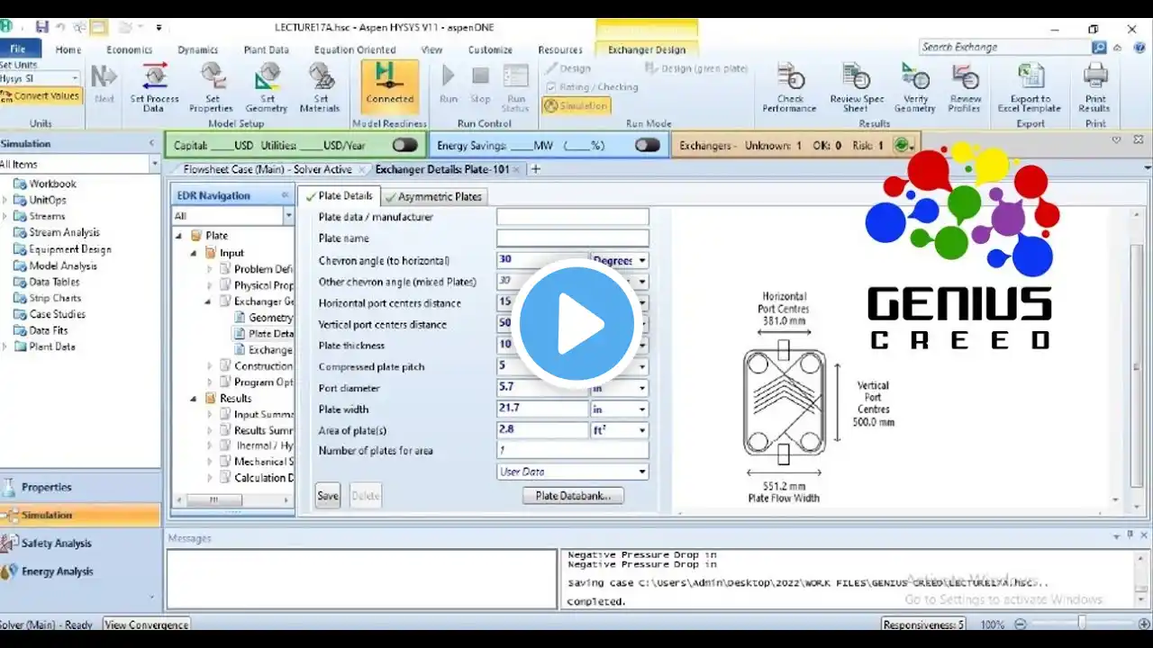Add a new tab with plus button

pos(535,169)
